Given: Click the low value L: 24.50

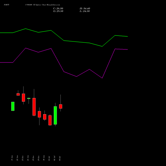Looking at the screenshot, I should [x=85, y=11].
